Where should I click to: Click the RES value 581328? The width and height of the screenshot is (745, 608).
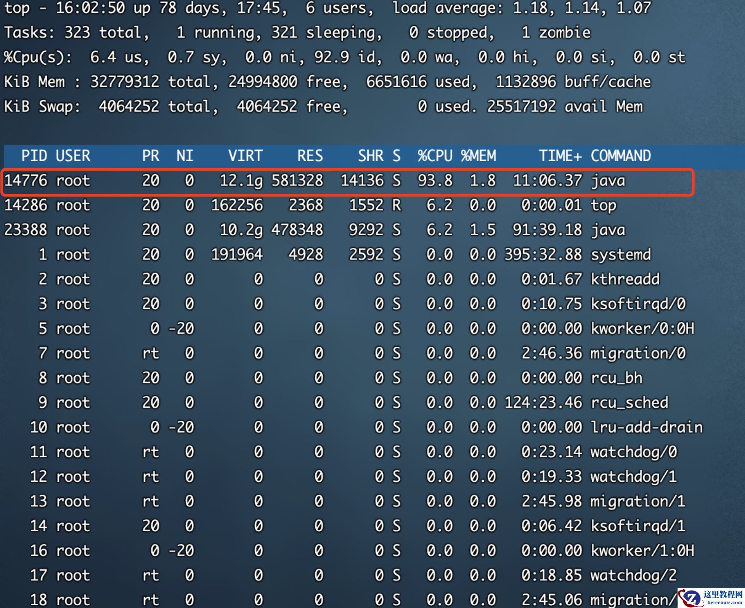pos(297,181)
